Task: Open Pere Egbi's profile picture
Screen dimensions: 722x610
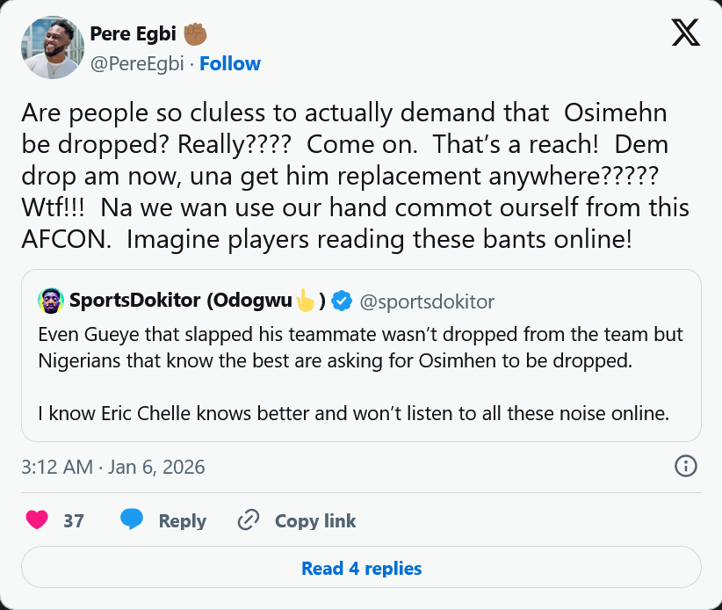Action: click(x=52, y=47)
